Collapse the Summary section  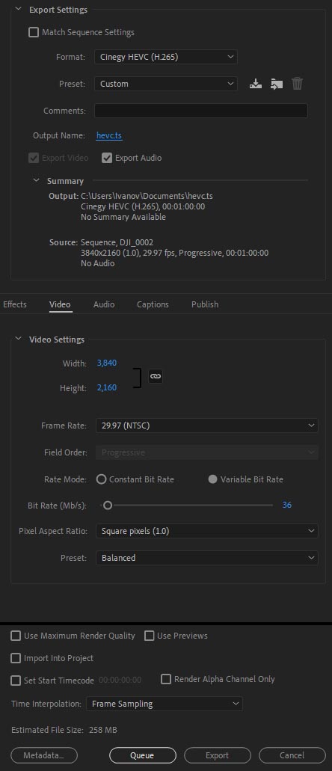click(x=36, y=180)
